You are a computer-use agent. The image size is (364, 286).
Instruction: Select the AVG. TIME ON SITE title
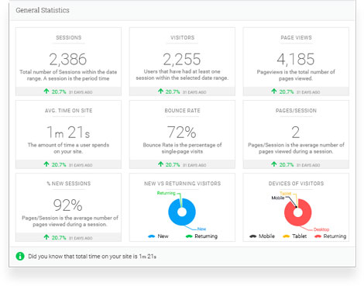tap(69, 111)
